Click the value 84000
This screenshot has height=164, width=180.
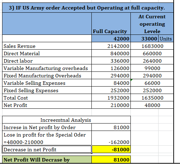point(111,83)
